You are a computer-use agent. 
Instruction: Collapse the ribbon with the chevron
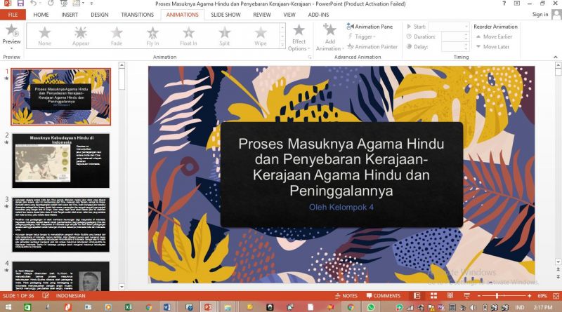pyautogui.click(x=555, y=57)
